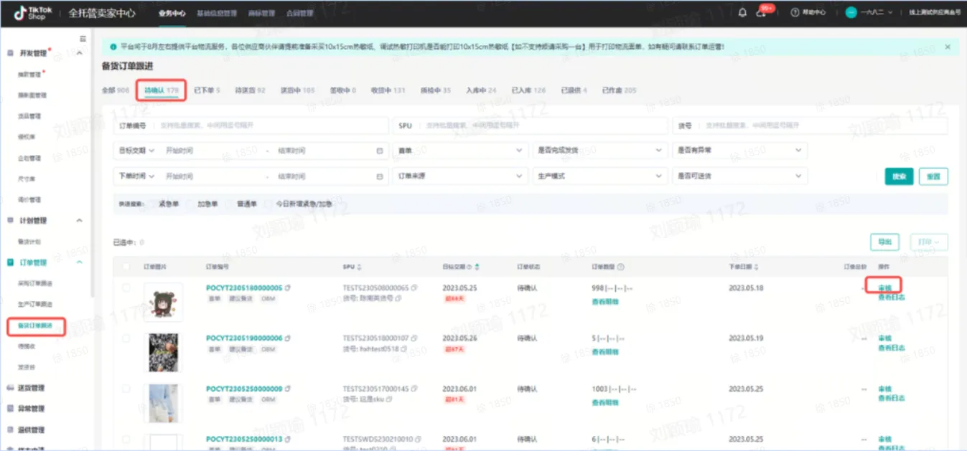Select the 加急单 quick filter radio
The image size is (967, 451).
click(190, 204)
